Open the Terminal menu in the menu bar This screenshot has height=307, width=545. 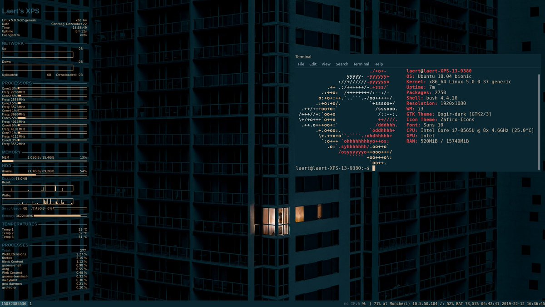[x=361, y=64]
